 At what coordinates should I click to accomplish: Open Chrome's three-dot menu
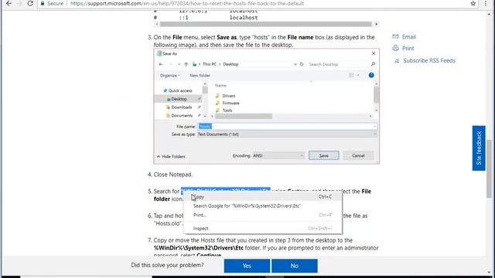(x=486, y=3)
